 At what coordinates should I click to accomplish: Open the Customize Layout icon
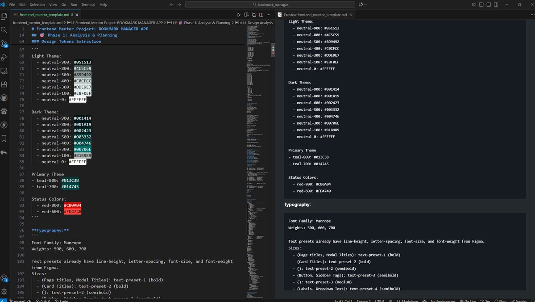coord(474,5)
